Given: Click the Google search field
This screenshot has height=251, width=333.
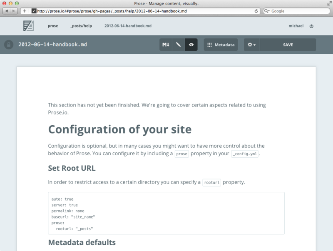Looking at the screenshot, I should [296, 11].
